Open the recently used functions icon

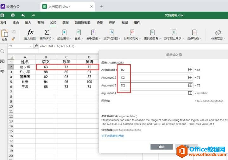pyautogui.click(x=64, y=32)
